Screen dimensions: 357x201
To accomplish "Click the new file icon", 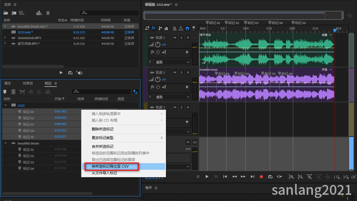I will pos(21,13).
